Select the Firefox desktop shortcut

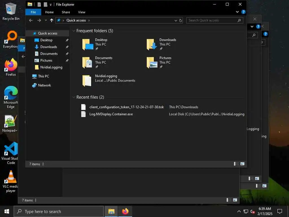(11, 67)
